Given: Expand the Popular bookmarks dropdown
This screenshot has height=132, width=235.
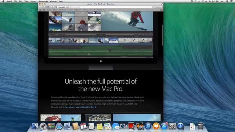Looking at the screenshot, I should point(100,10).
